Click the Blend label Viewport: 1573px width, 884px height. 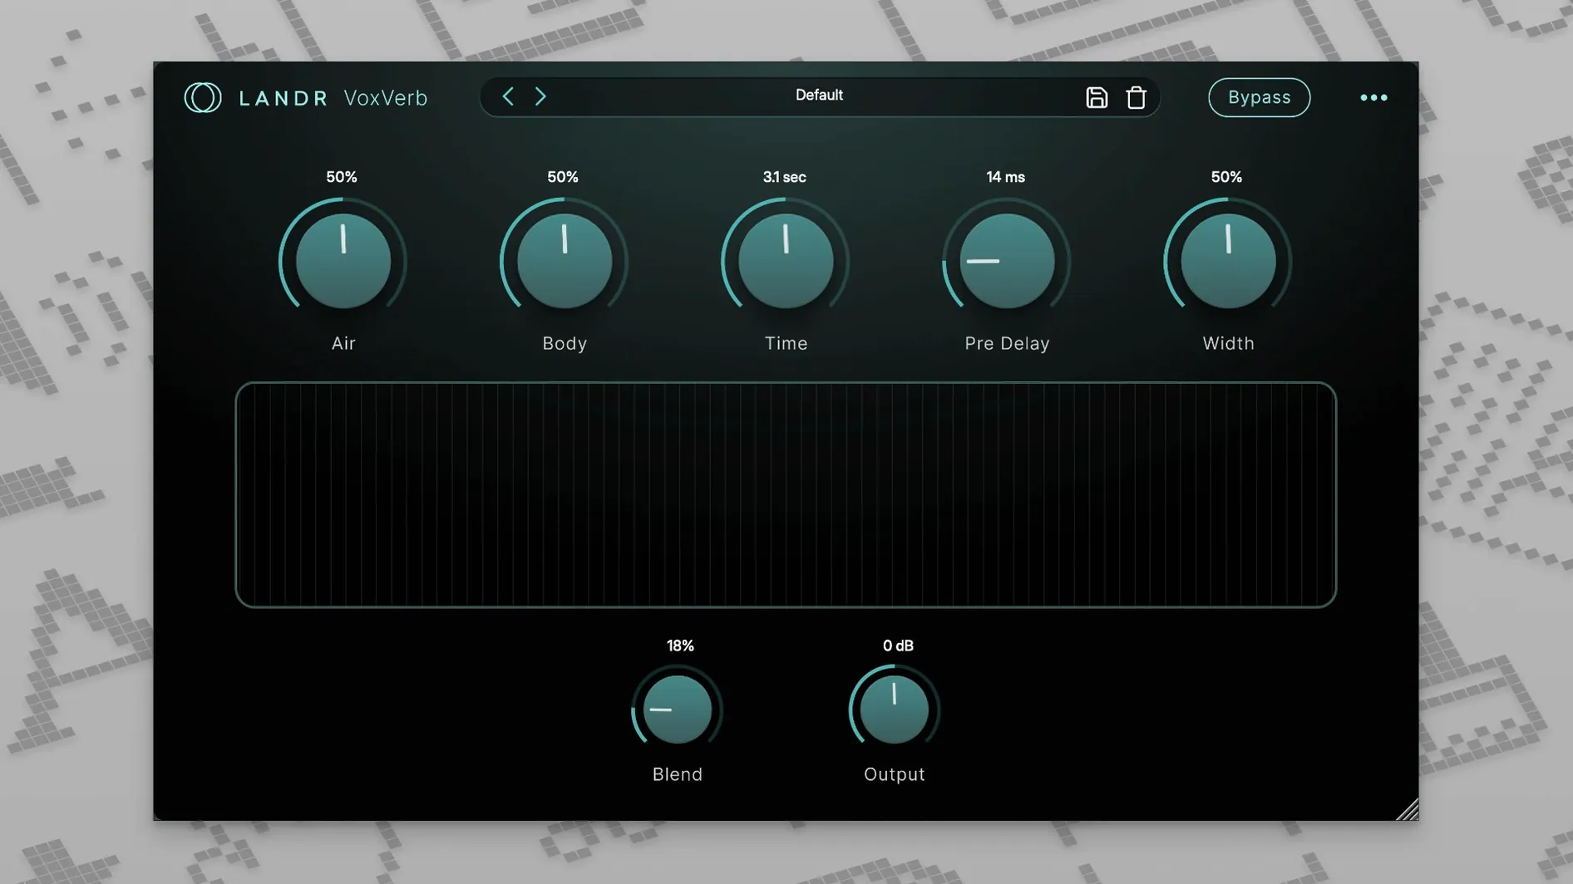tap(678, 774)
